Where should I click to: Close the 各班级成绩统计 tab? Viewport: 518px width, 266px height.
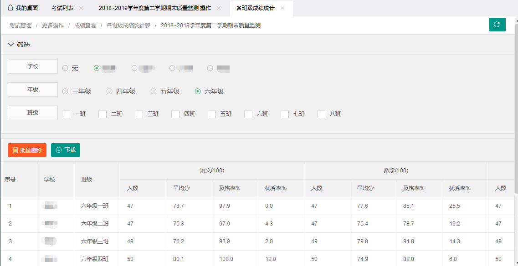[x=282, y=8]
